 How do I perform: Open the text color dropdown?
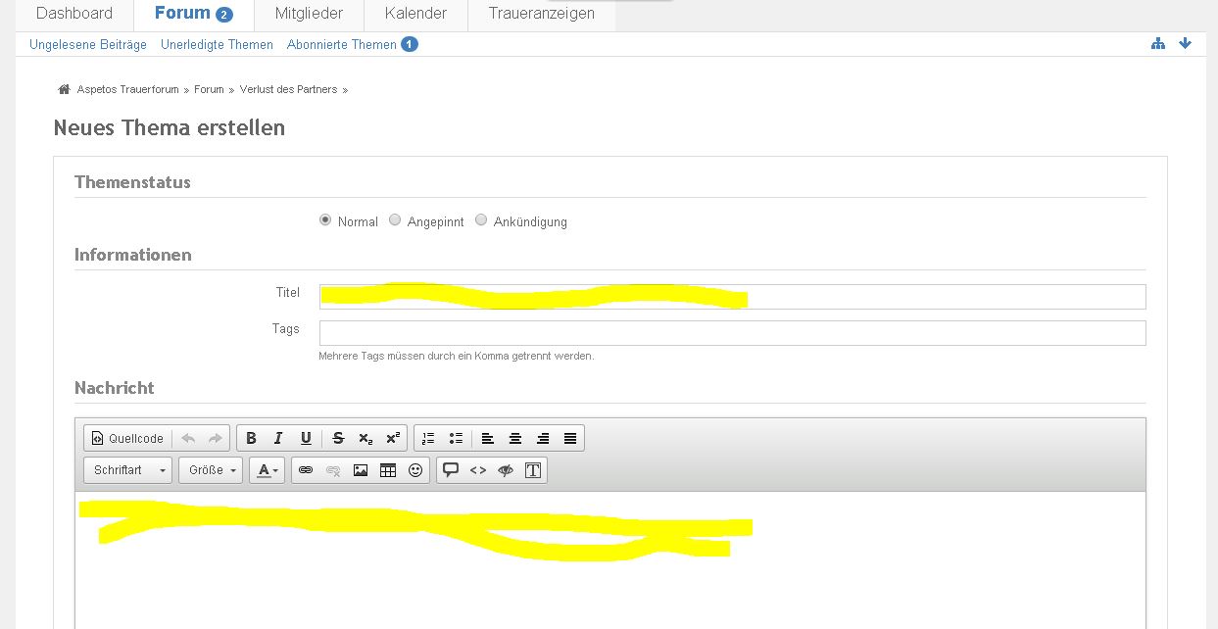pyautogui.click(x=268, y=470)
